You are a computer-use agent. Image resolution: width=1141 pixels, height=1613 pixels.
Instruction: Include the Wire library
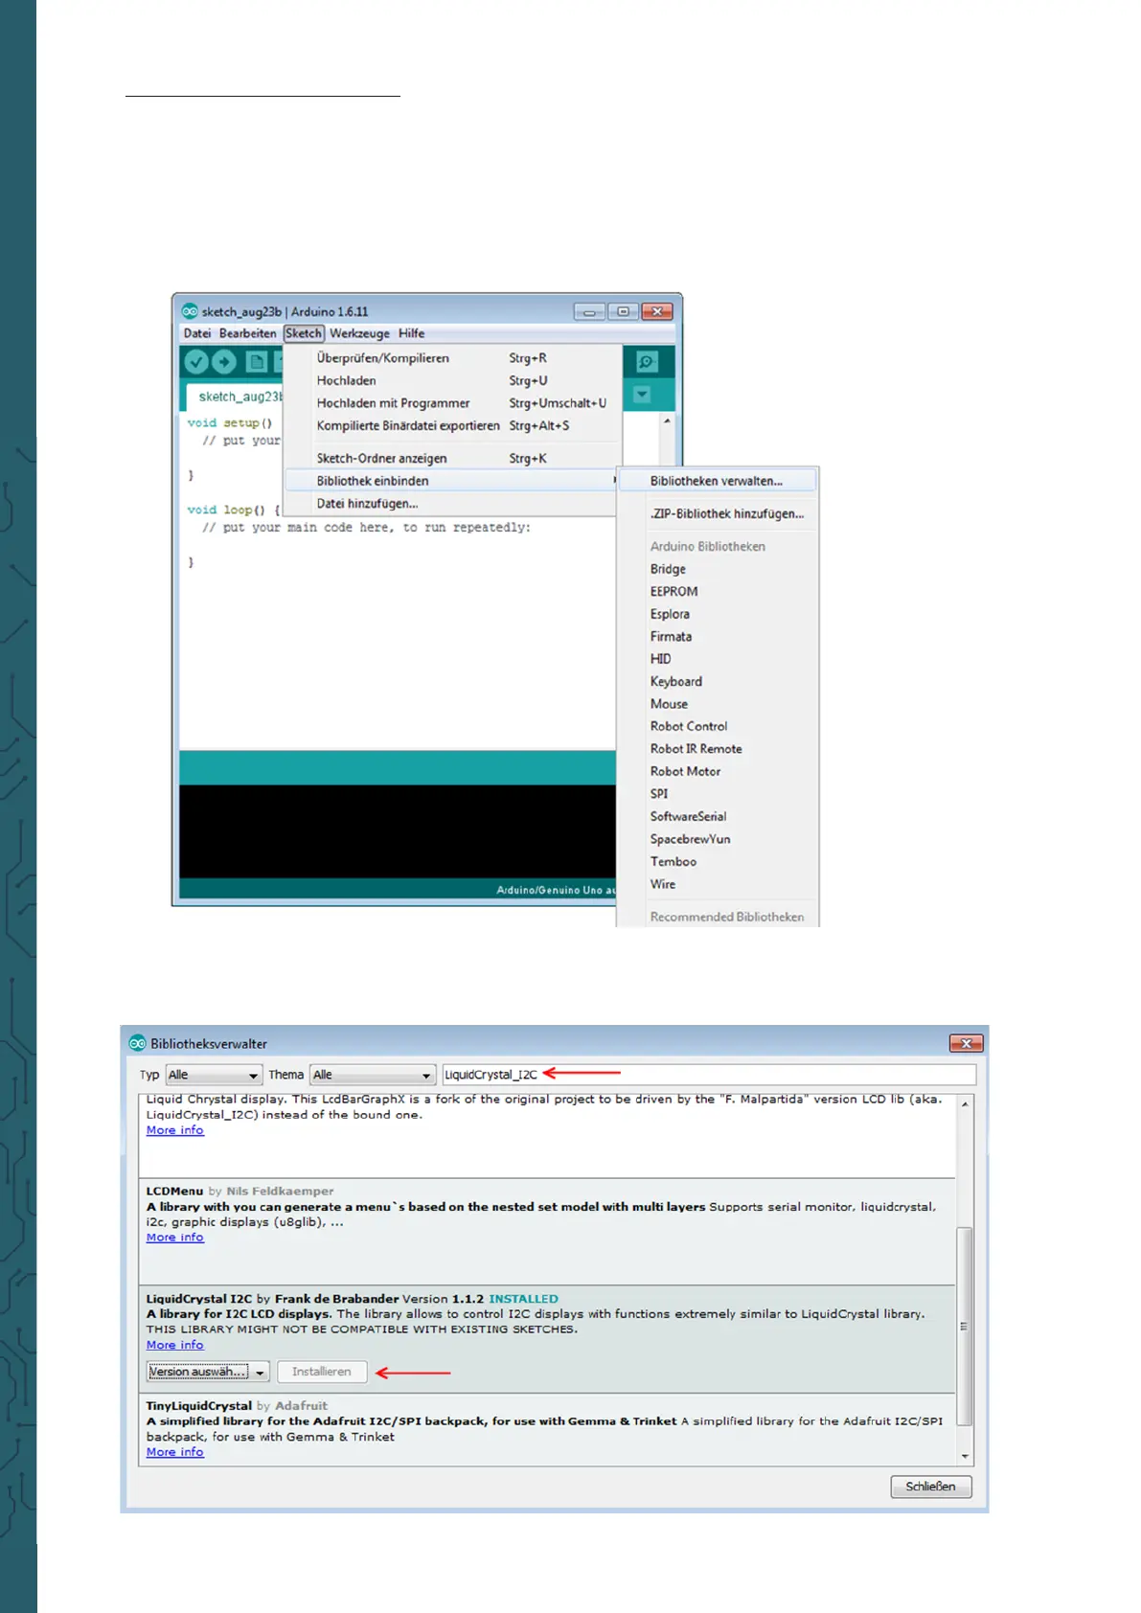(x=718, y=884)
